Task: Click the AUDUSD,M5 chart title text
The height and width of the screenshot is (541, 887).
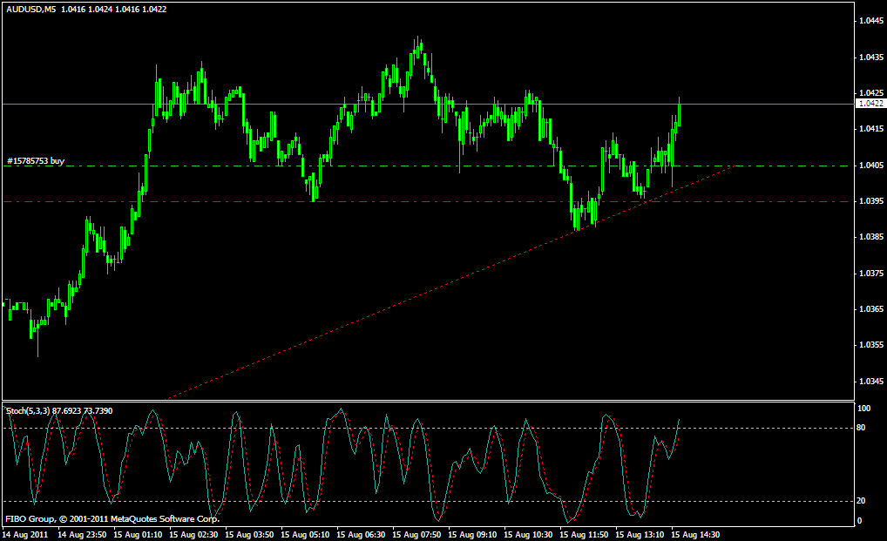Action: (x=31, y=10)
